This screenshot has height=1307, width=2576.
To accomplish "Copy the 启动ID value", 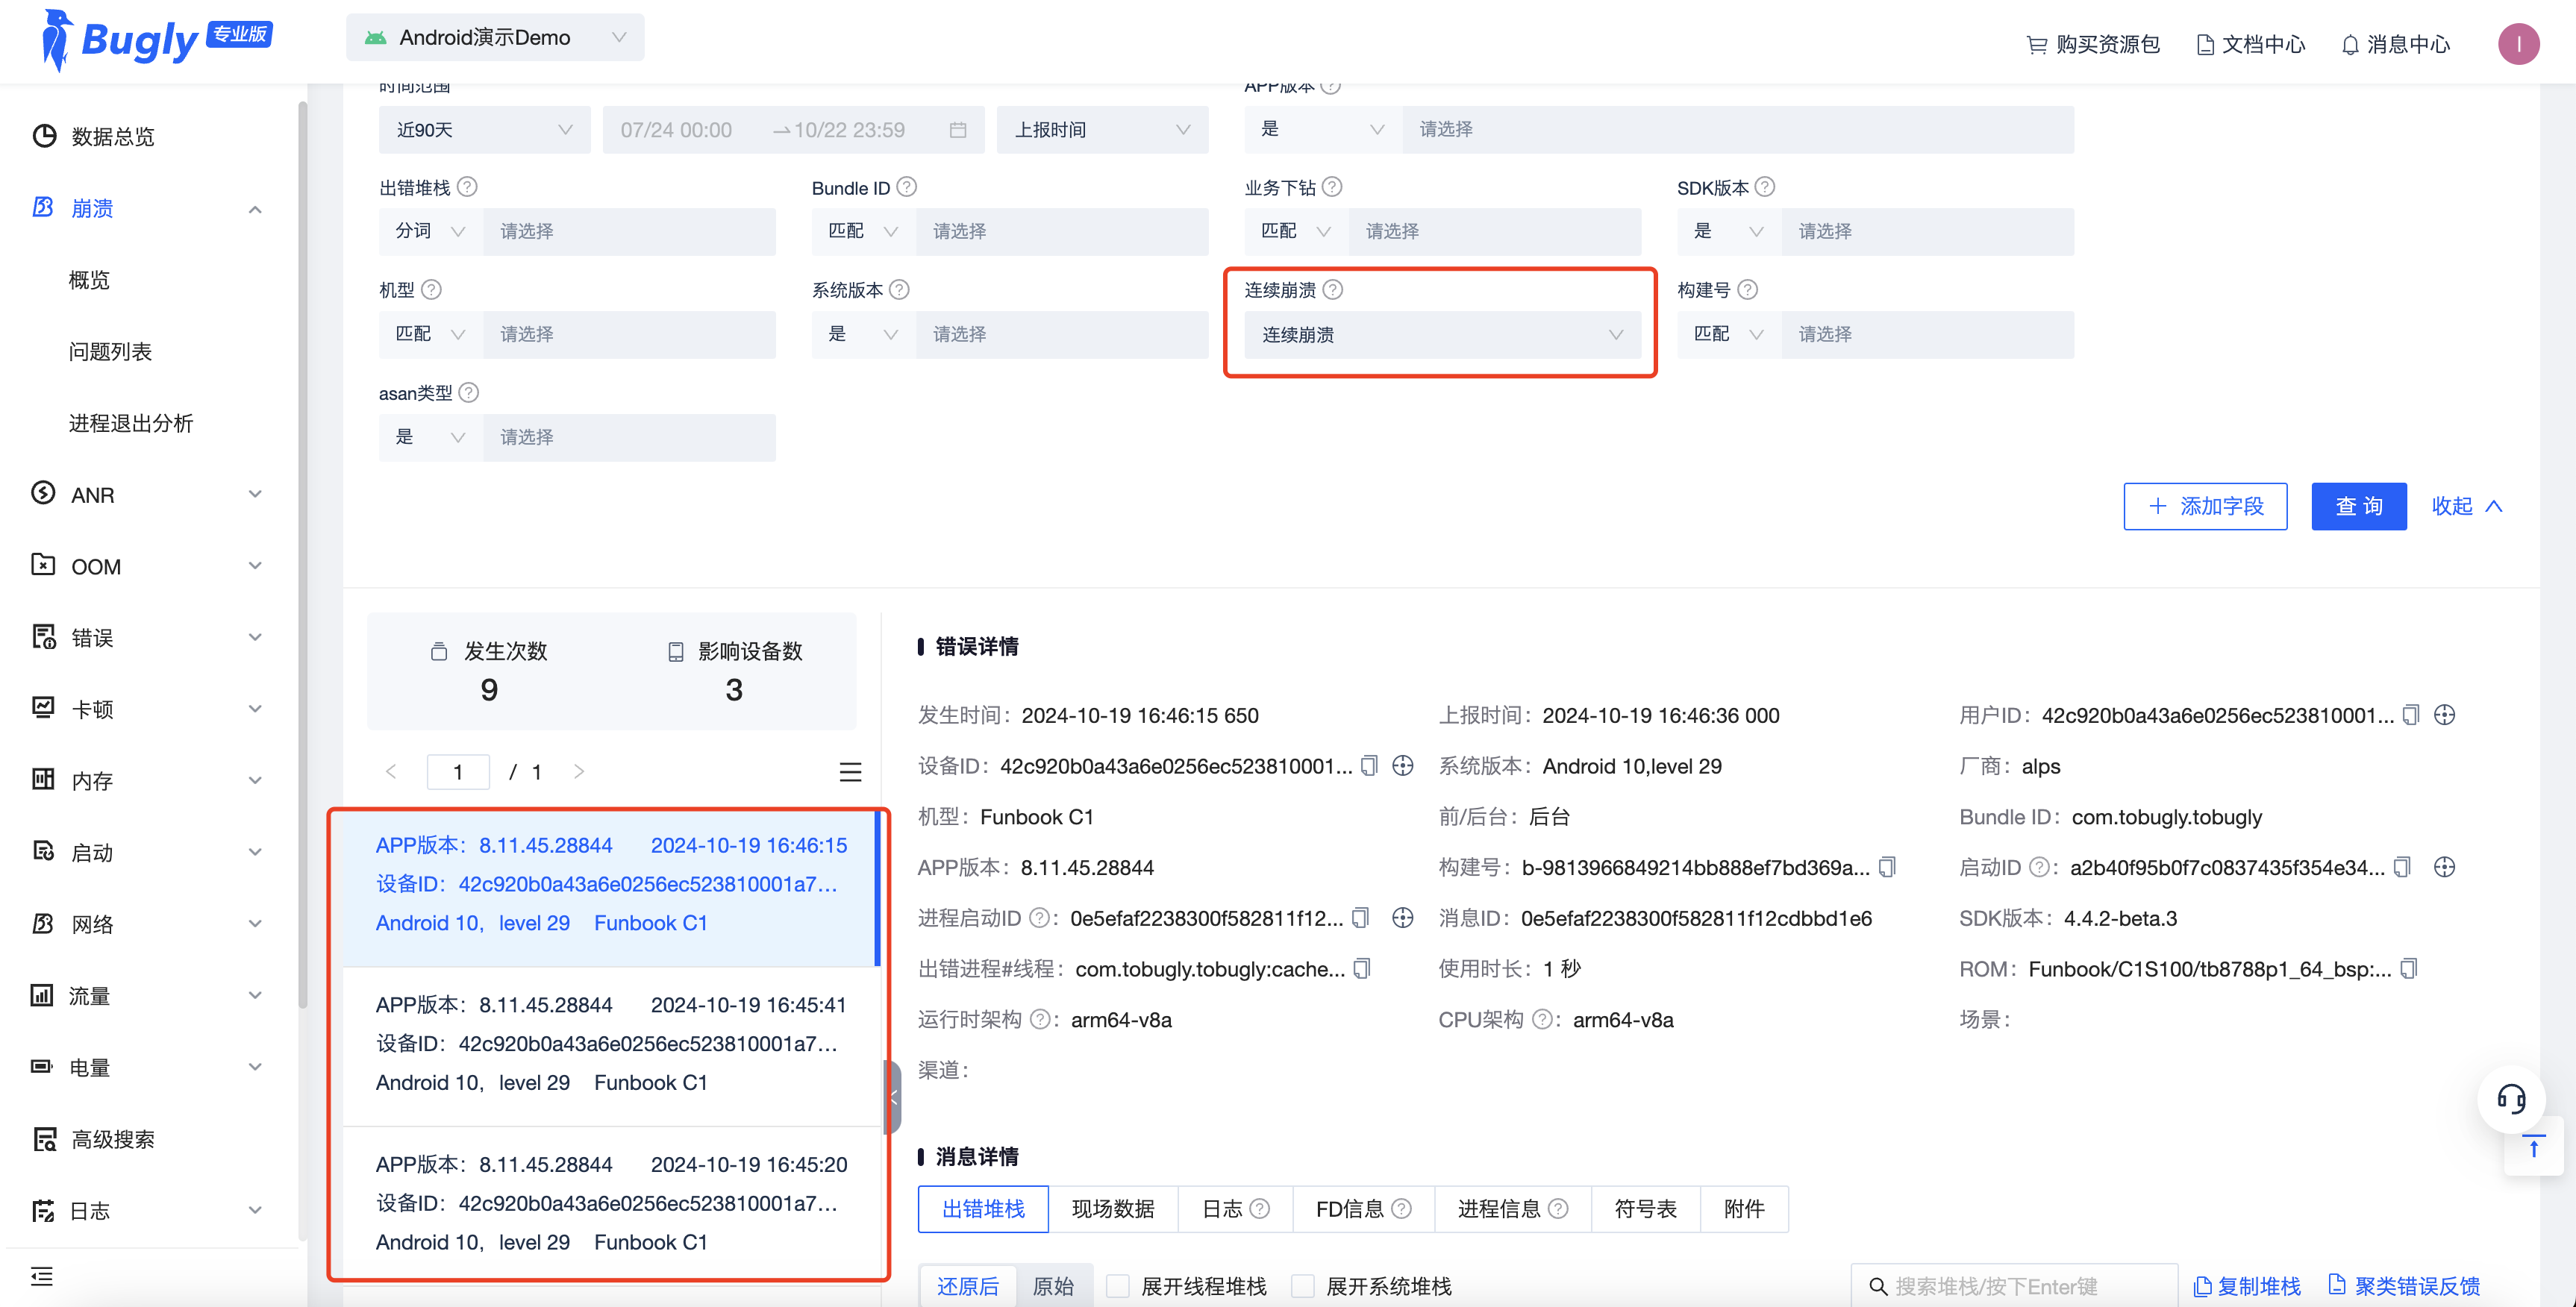I will tap(2403, 867).
